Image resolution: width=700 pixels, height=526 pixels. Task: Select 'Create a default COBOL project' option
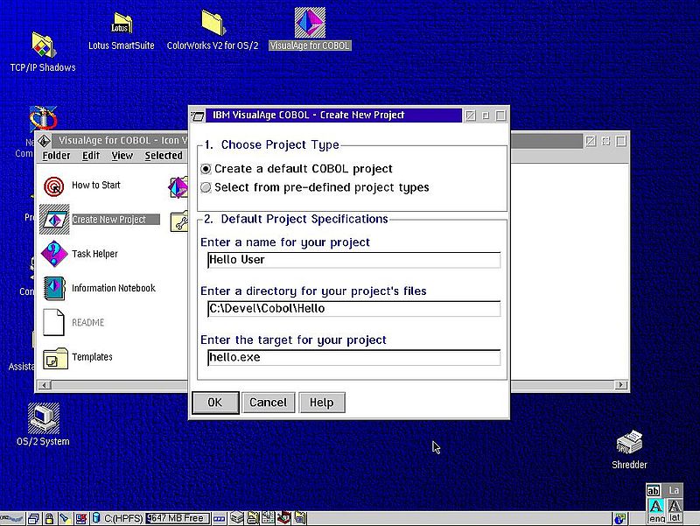coord(206,169)
